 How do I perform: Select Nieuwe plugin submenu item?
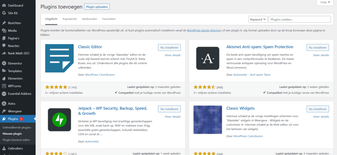tap(12, 134)
